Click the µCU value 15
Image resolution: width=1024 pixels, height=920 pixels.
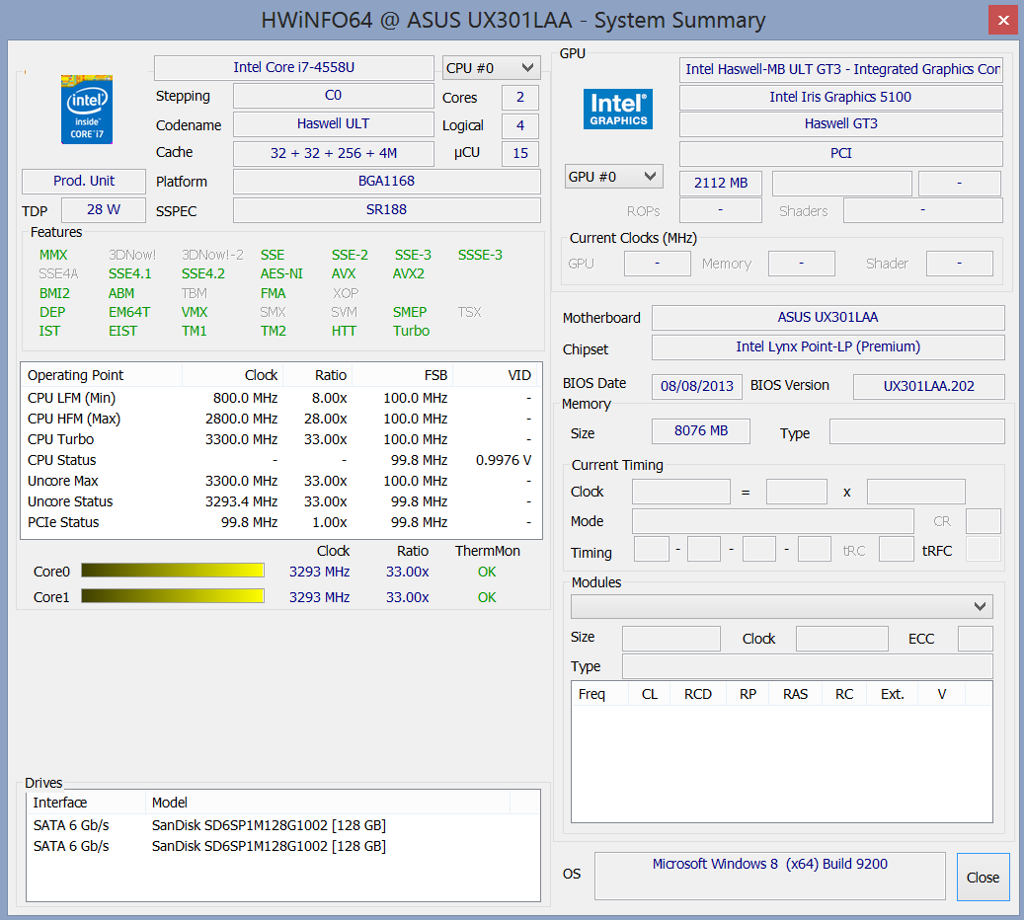pyautogui.click(x=519, y=153)
